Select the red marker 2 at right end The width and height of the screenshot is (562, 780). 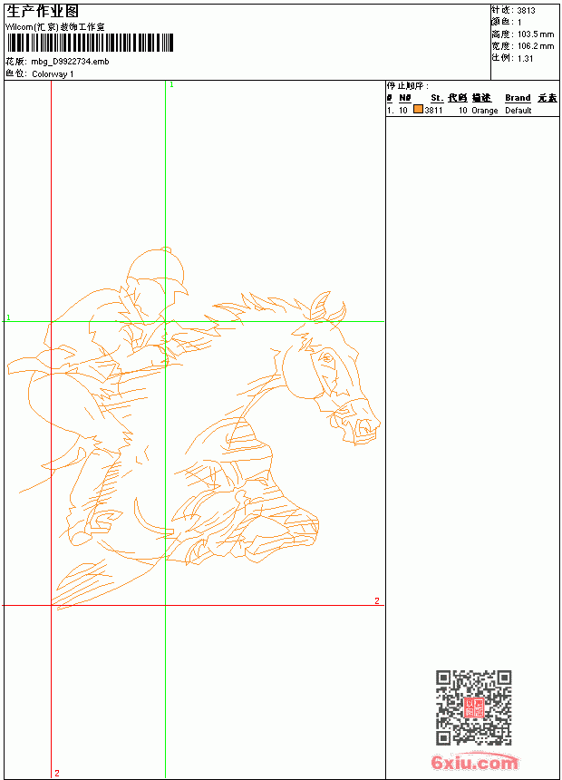click(377, 601)
